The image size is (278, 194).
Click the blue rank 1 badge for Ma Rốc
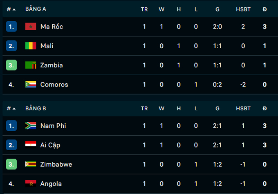(11, 27)
